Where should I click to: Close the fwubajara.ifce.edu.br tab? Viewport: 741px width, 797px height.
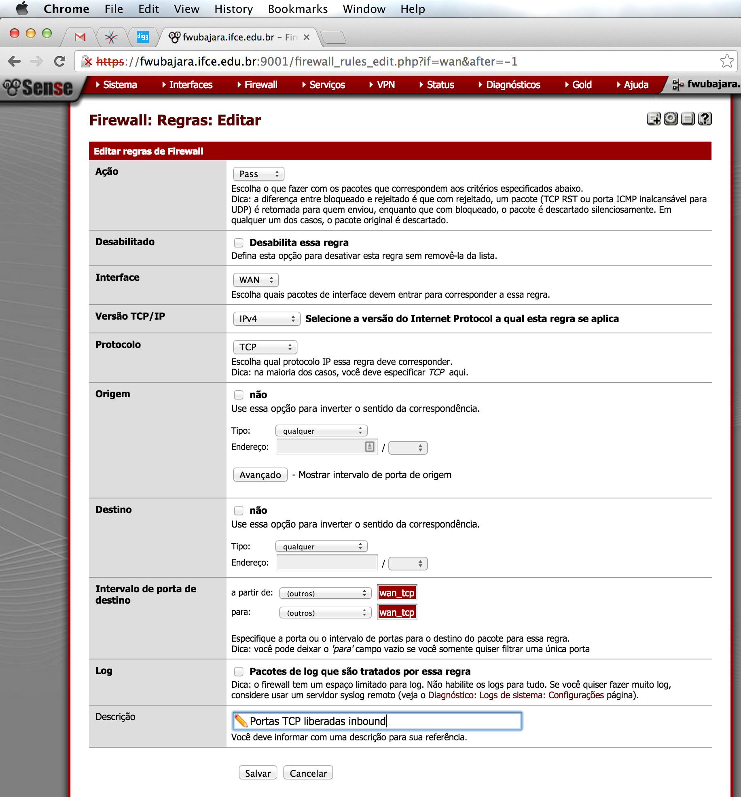point(306,37)
